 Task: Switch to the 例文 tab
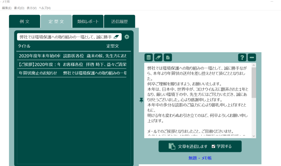(x=24, y=21)
